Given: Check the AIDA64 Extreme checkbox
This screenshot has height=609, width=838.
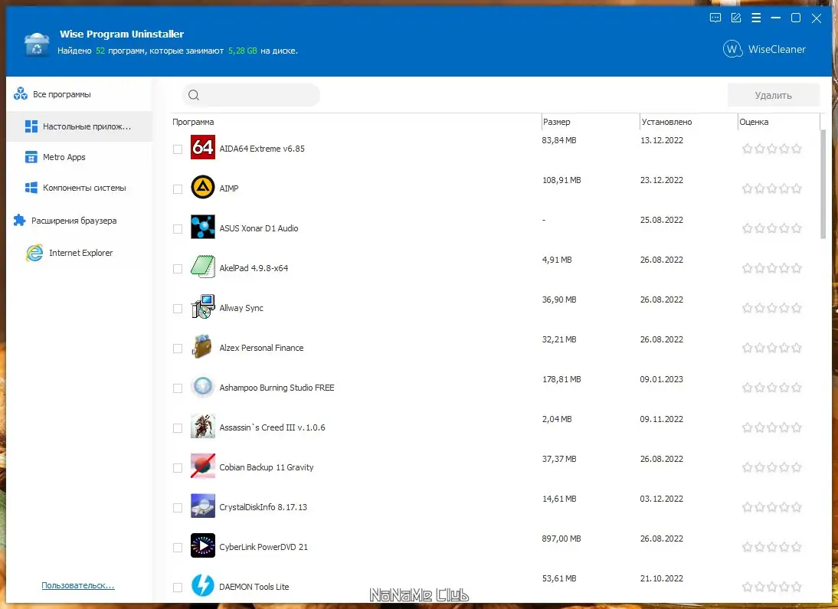Looking at the screenshot, I should tap(178, 149).
